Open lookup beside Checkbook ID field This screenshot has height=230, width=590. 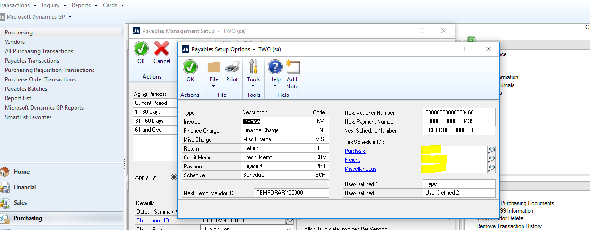tap(289, 221)
